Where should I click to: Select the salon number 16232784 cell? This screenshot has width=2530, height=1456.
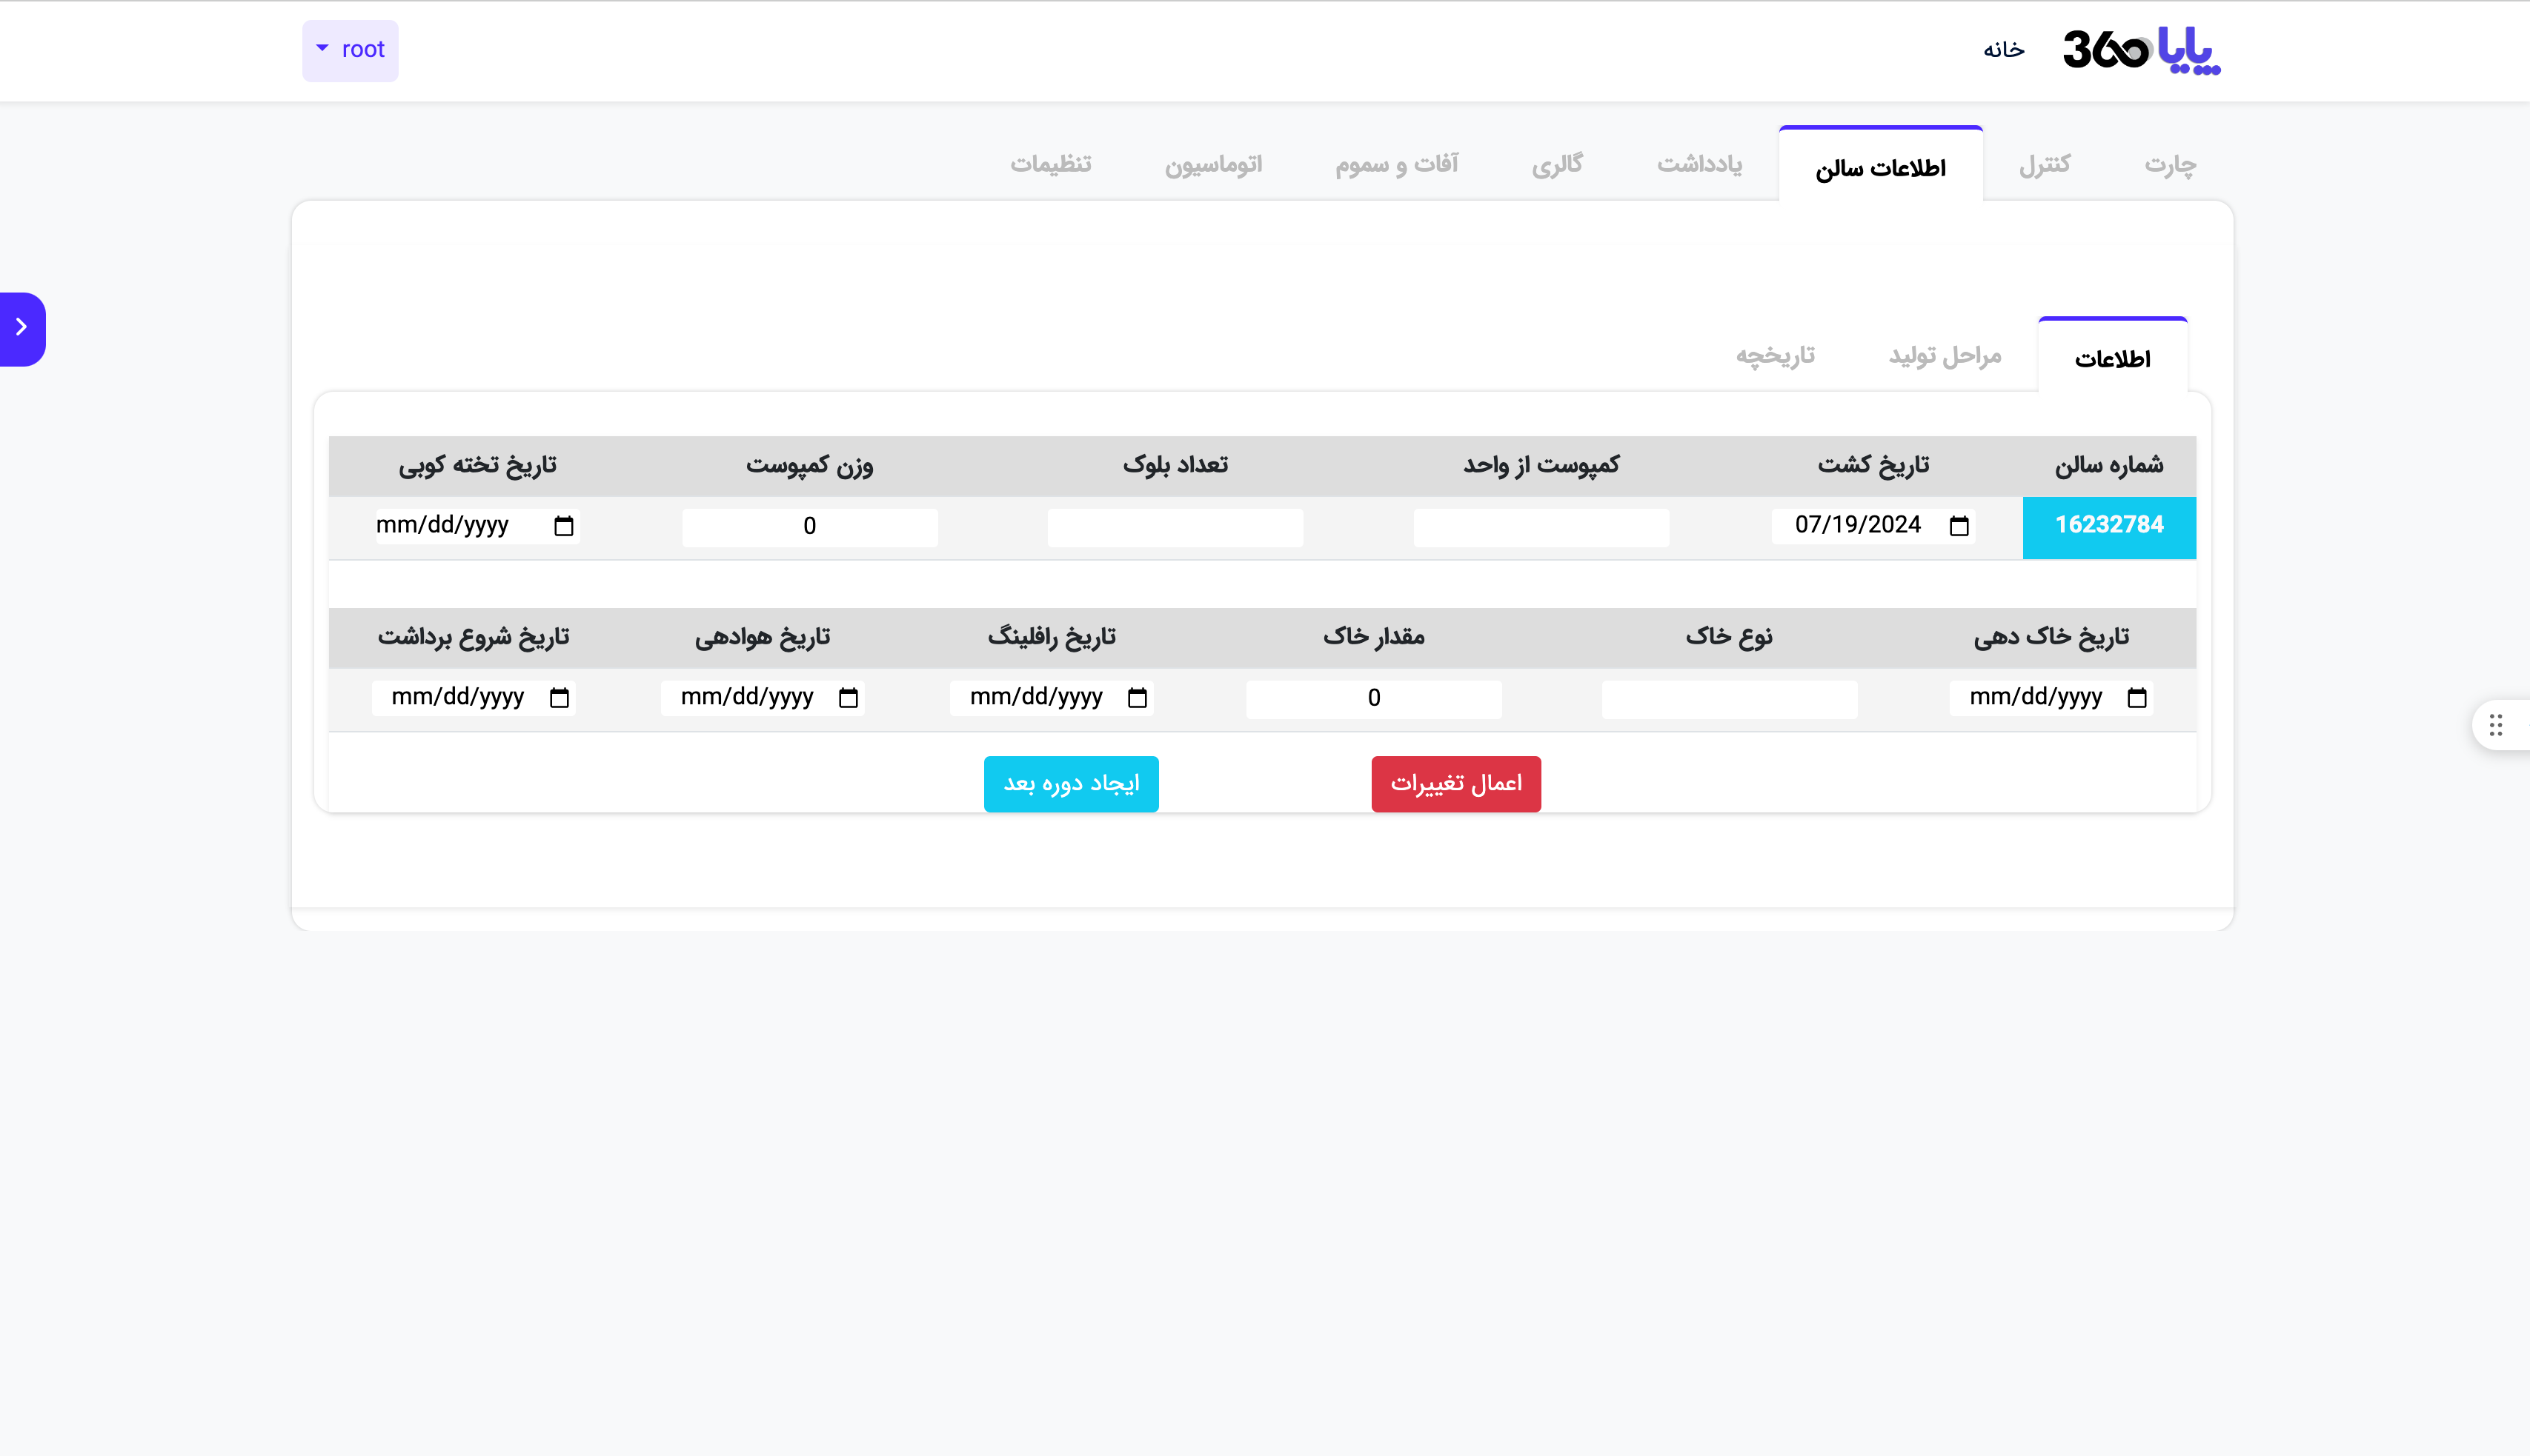[x=2109, y=526]
